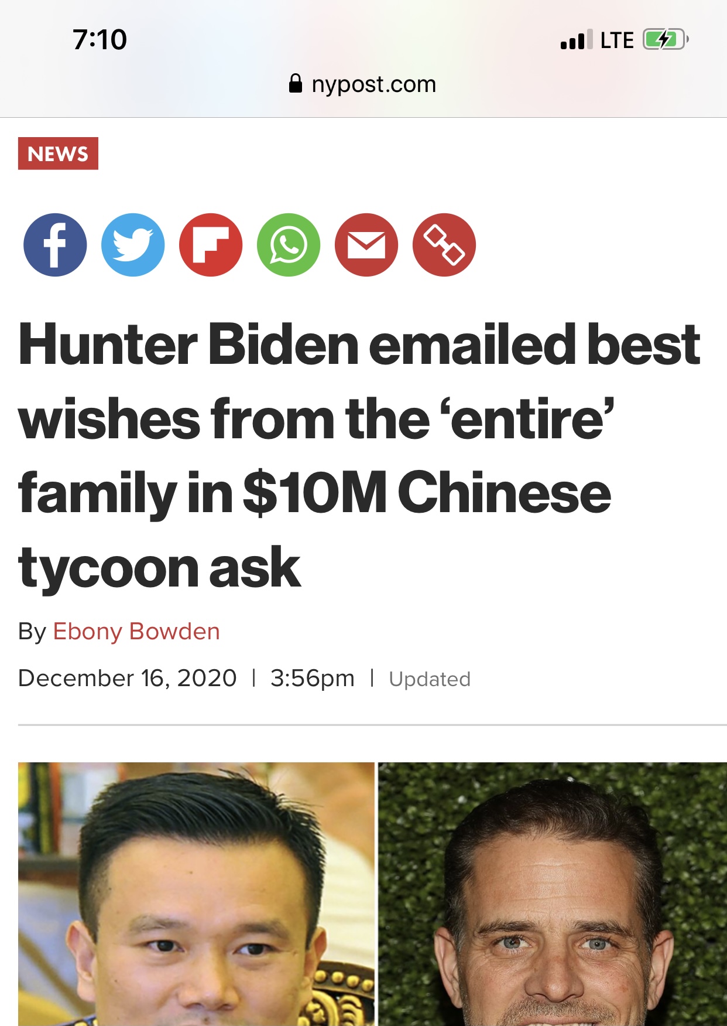Tap the Updated timestamp label
This screenshot has height=1026, width=727.
pos(430,679)
